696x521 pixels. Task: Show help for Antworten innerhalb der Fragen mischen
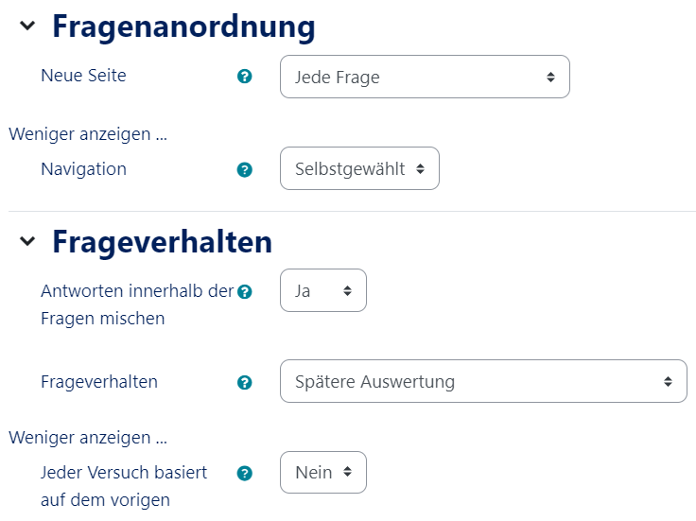(245, 292)
